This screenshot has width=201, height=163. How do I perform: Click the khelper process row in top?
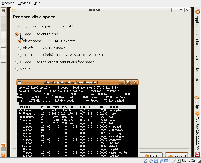coord(77,143)
